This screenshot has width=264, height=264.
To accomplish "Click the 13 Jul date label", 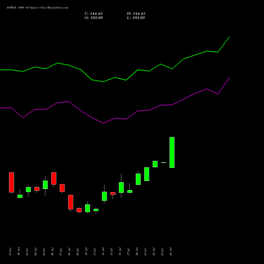I will click(x=95, y=252).
